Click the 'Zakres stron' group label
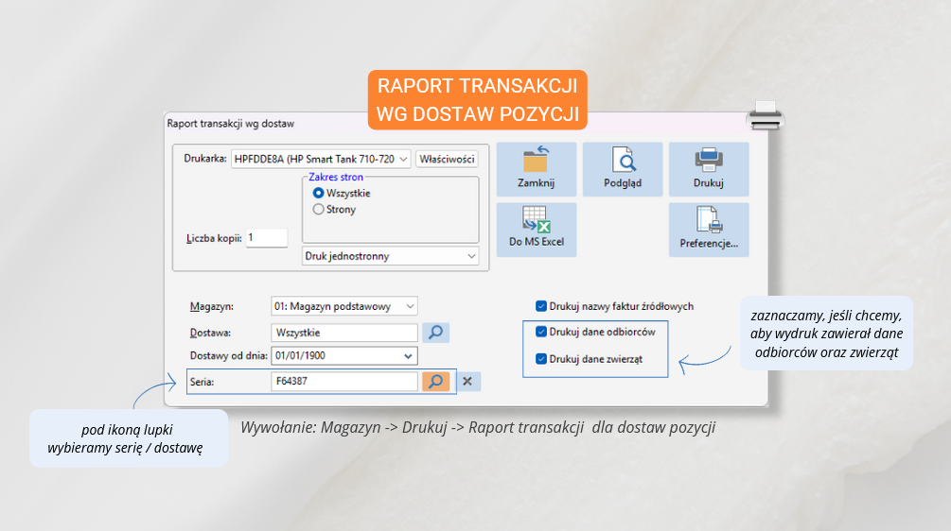Screen dimensions: 951x531 coord(336,177)
